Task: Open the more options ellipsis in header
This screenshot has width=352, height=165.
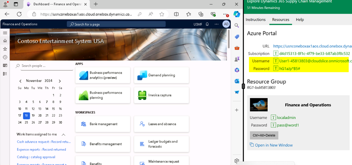Action: click(216, 24)
